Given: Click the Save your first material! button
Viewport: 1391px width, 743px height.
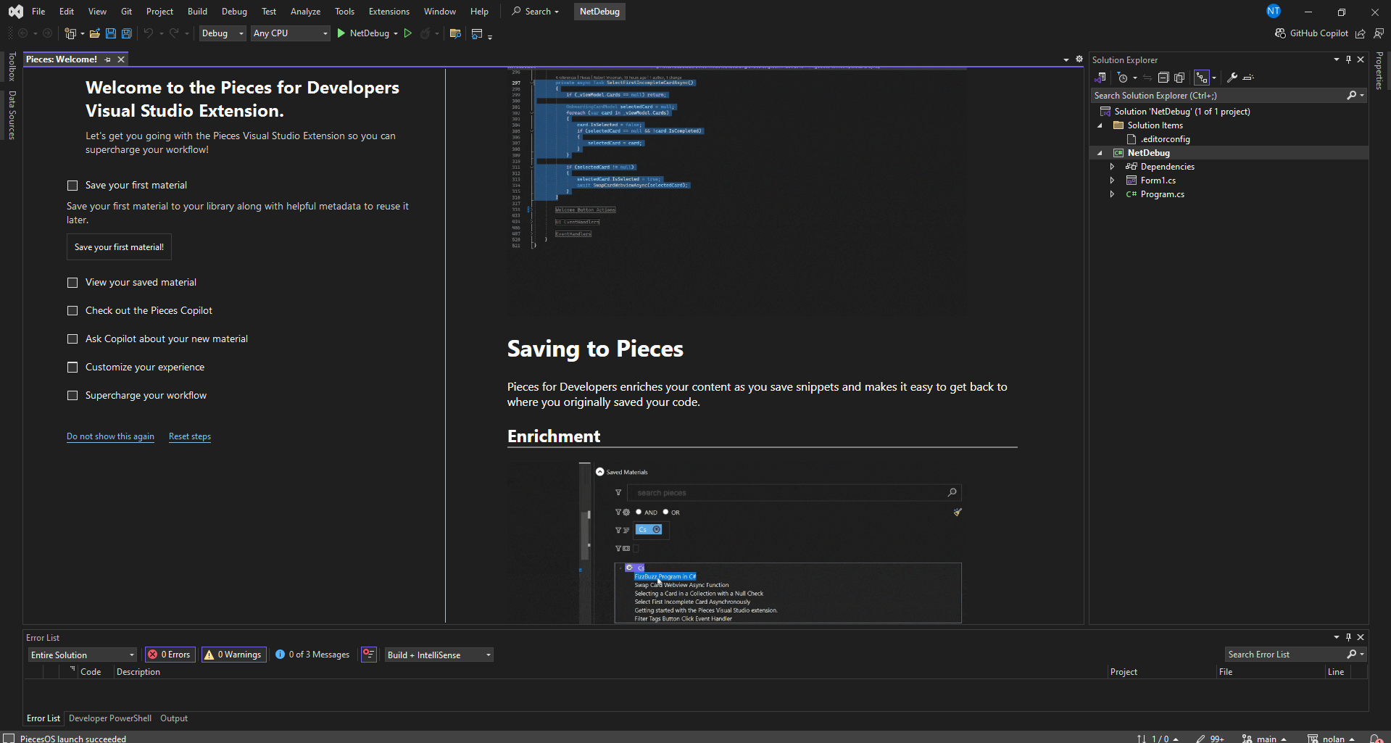Looking at the screenshot, I should (x=119, y=247).
